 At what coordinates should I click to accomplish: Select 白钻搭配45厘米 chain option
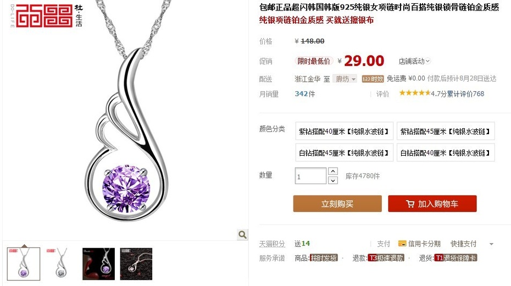pyautogui.click(x=344, y=152)
